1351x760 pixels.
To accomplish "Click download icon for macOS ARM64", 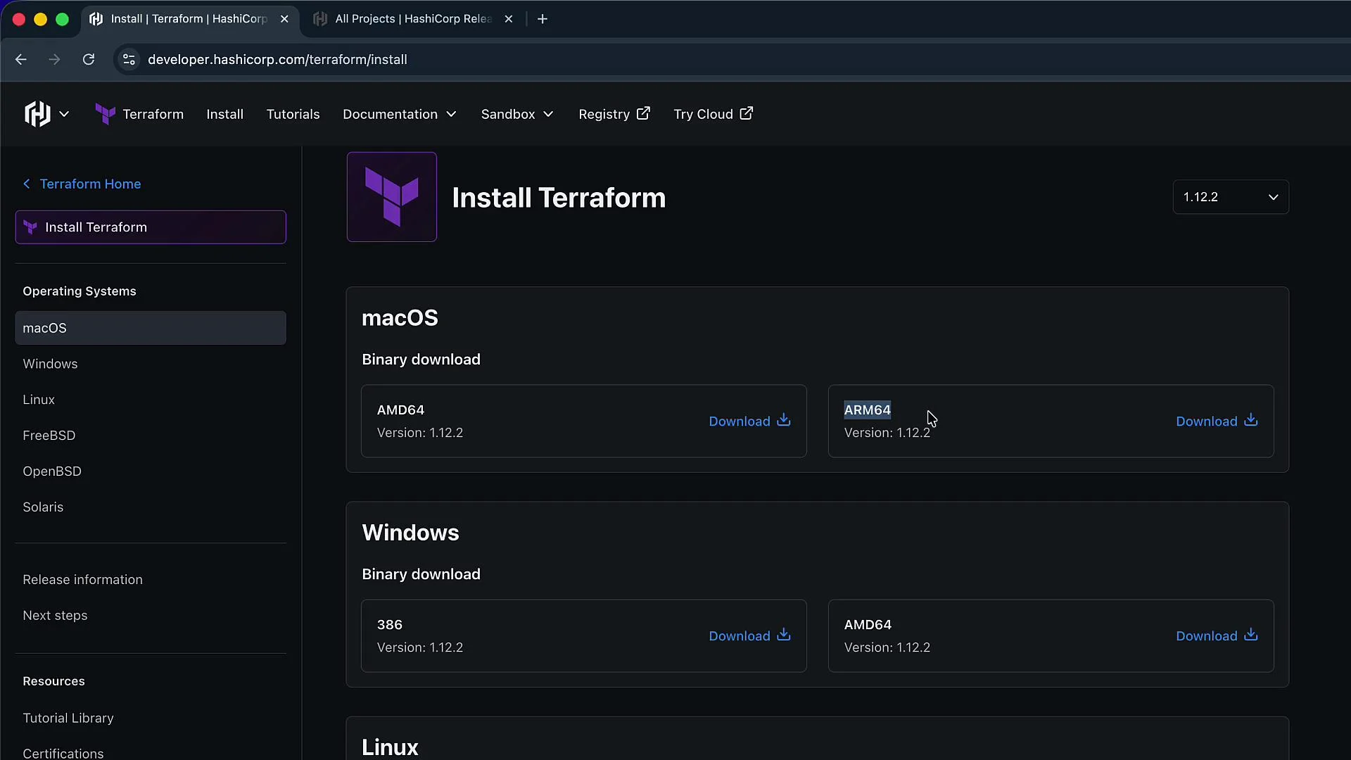I will [x=1251, y=420].
